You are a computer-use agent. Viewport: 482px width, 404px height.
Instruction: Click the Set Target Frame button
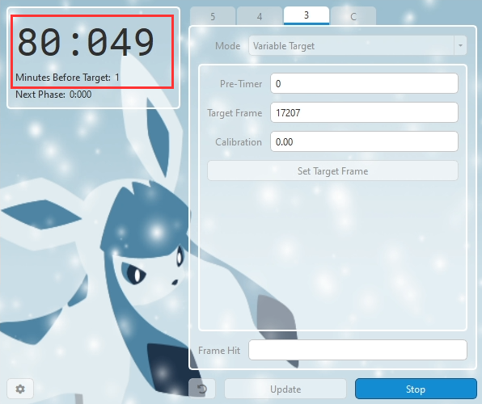(332, 170)
